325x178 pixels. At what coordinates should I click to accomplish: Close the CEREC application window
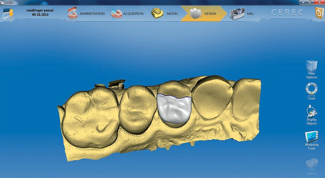point(319,2)
